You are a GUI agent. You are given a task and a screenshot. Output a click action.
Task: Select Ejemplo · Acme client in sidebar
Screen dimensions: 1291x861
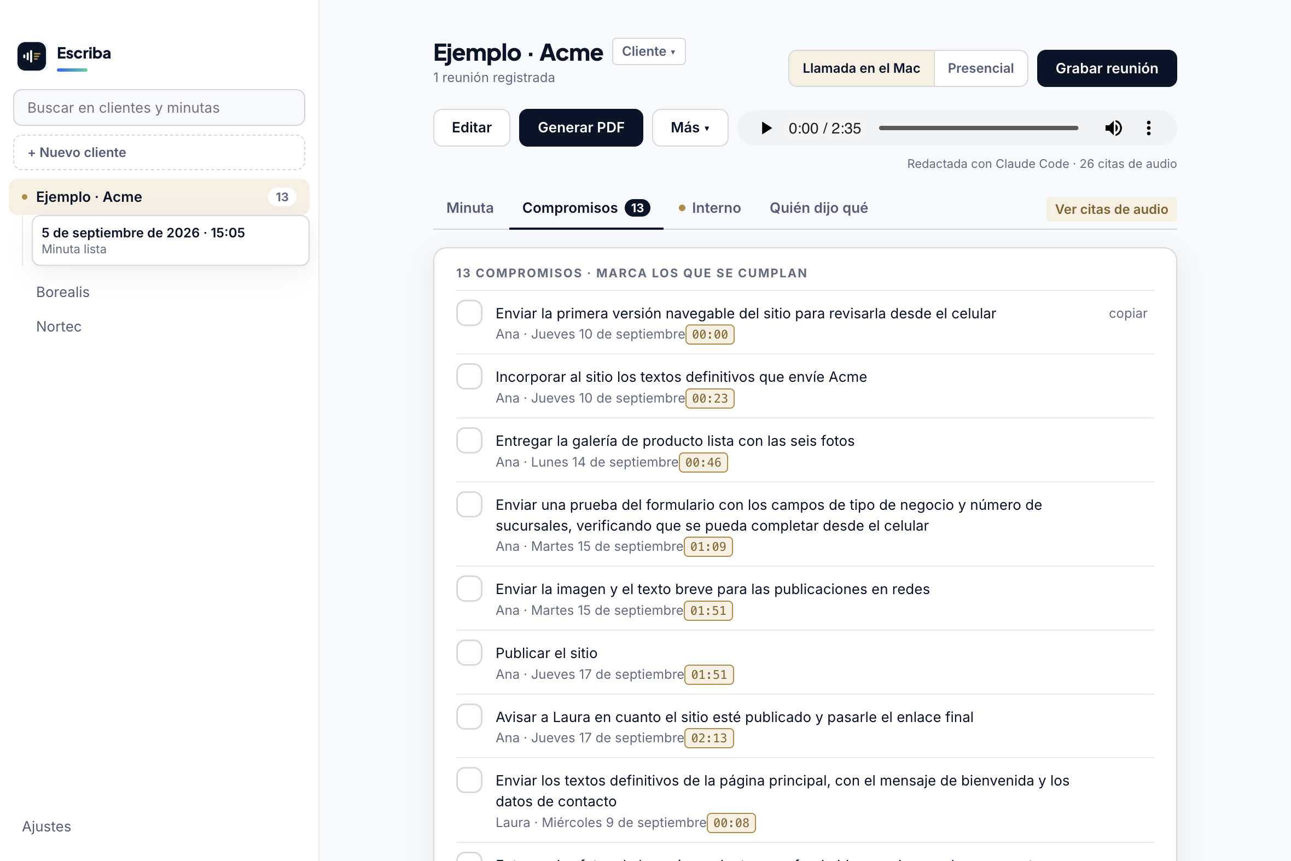click(159, 196)
